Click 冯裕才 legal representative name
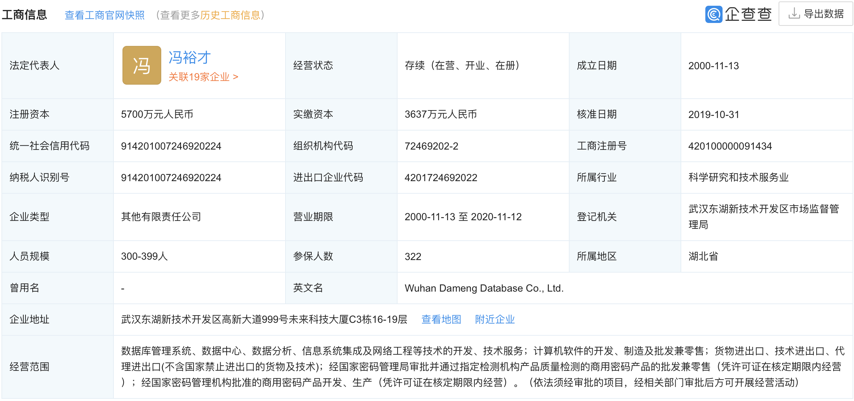854x401 pixels. click(189, 57)
